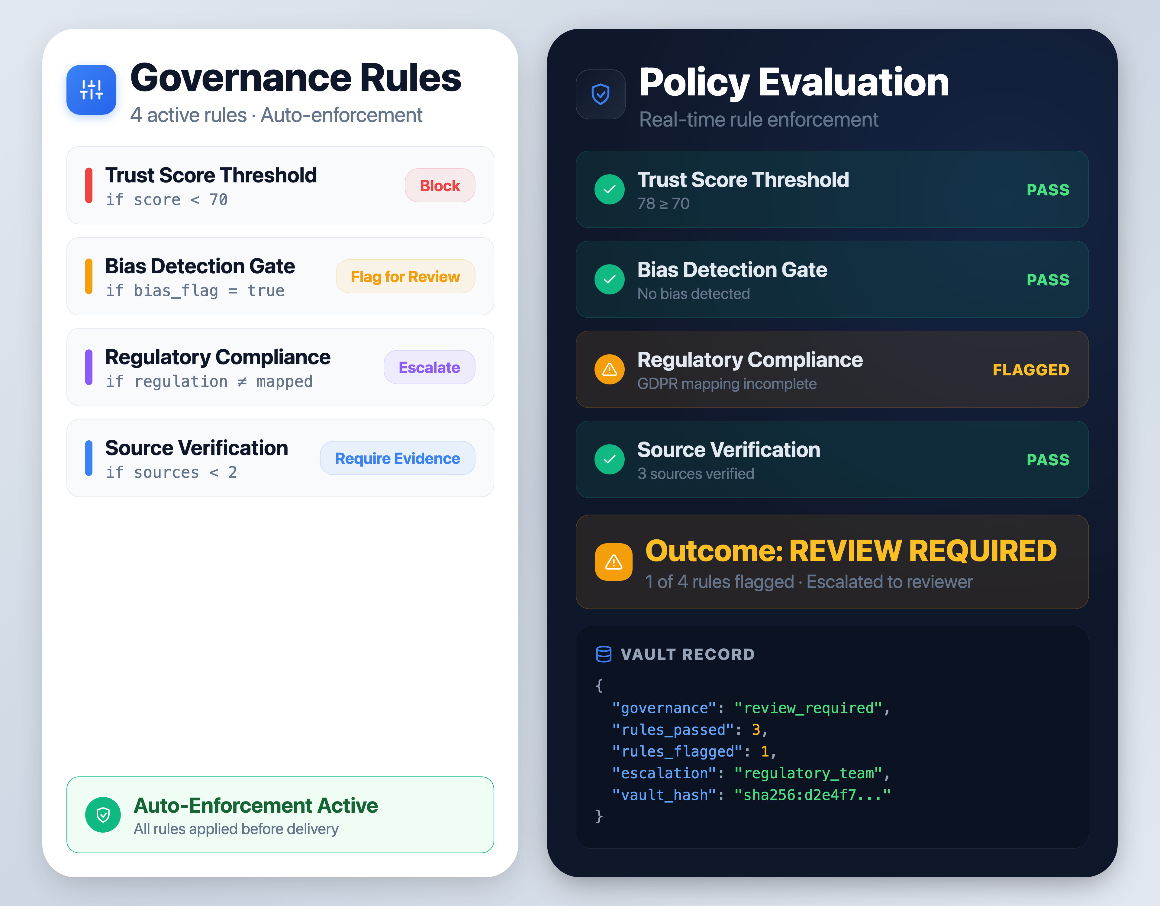Click the Vault Record database icon

coord(604,654)
